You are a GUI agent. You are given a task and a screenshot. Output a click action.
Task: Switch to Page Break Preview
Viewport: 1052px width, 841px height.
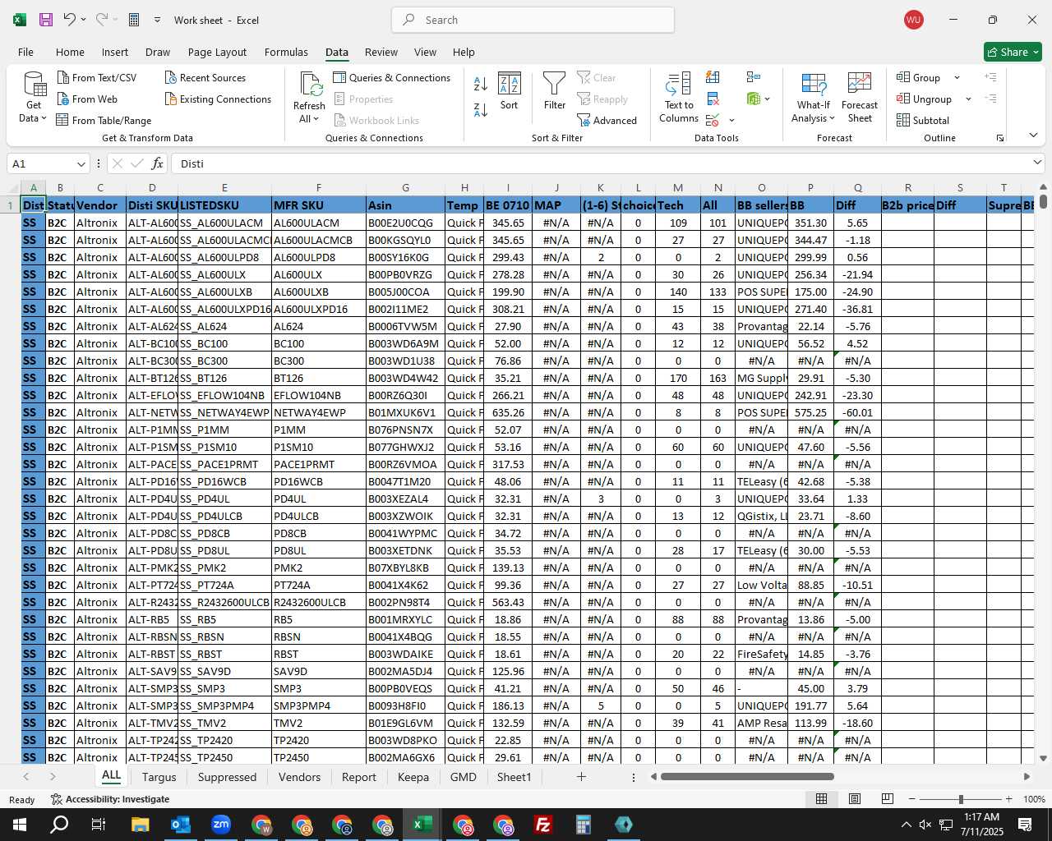point(888,799)
